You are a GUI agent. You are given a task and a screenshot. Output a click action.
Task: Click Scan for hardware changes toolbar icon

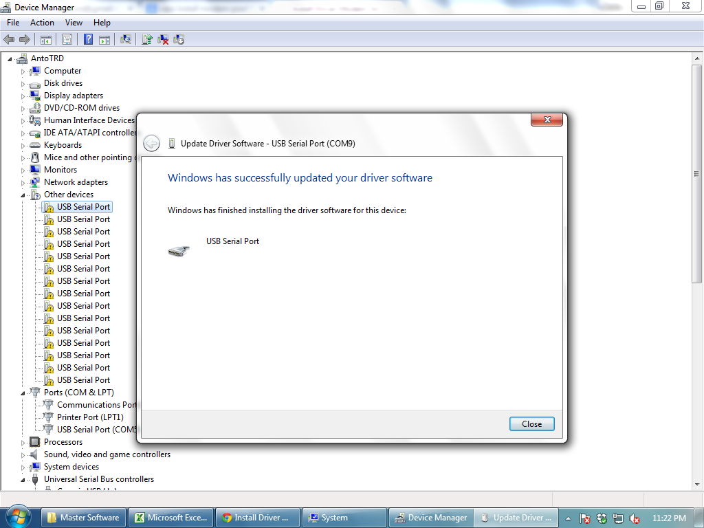[126, 39]
